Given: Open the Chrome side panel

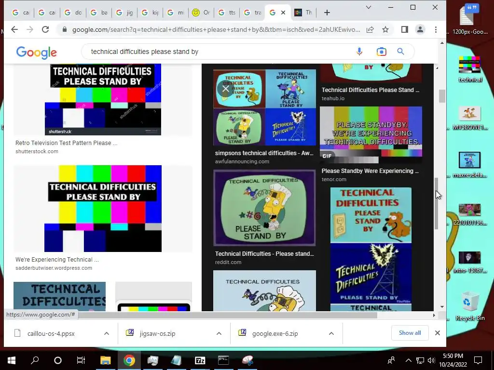Looking at the screenshot, I should 405,29.
